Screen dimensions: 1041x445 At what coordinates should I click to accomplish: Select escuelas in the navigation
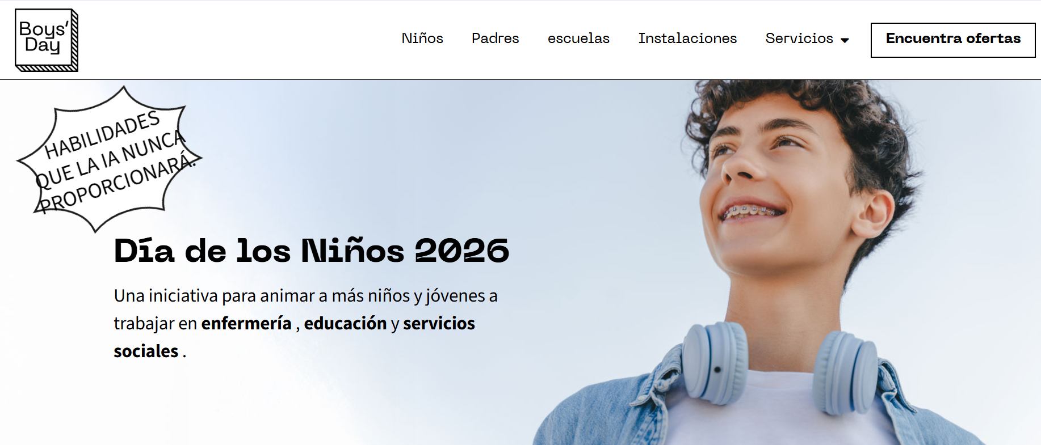(578, 39)
